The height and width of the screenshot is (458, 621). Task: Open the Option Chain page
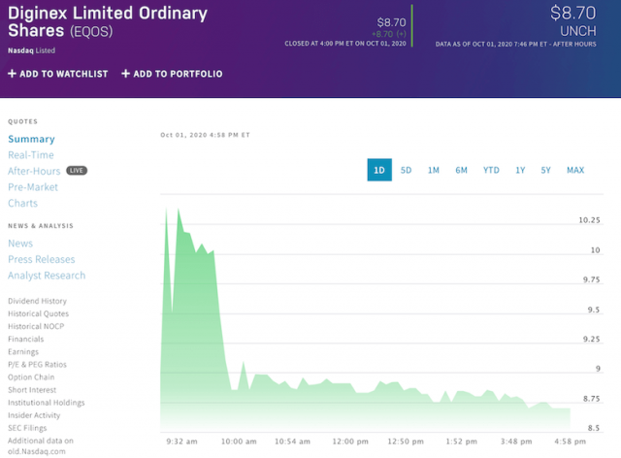(x=30, y=377)
